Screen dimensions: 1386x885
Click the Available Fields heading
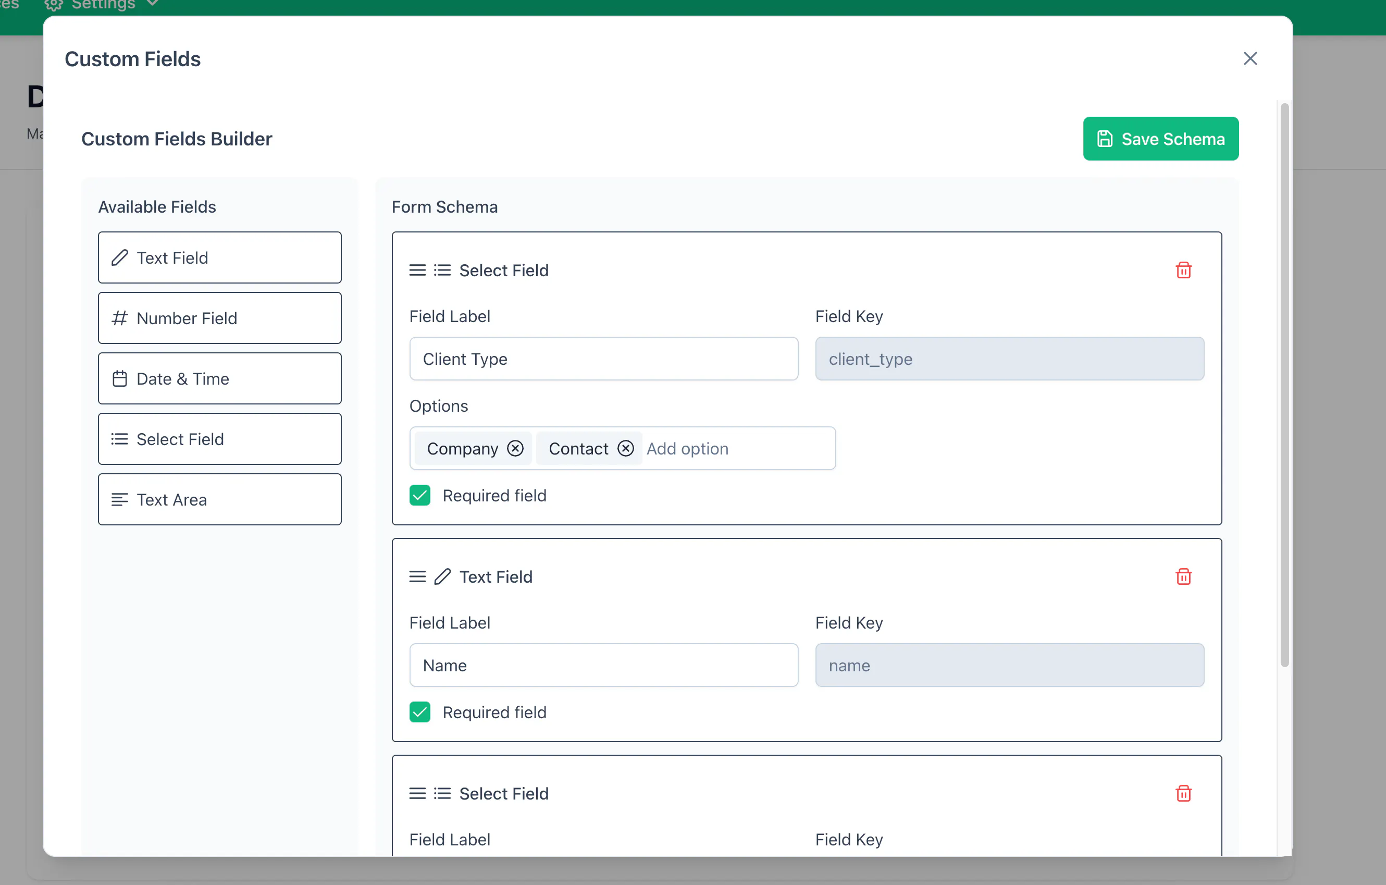[157, 207]
